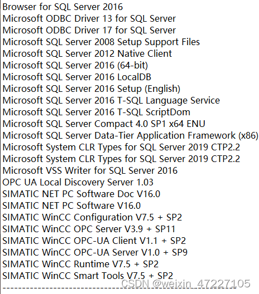Viewport: 259px width, 294px height.
Task: Choose Microsoft SQL Server 2008 Setup Support Files
Action: coord(101,42)
